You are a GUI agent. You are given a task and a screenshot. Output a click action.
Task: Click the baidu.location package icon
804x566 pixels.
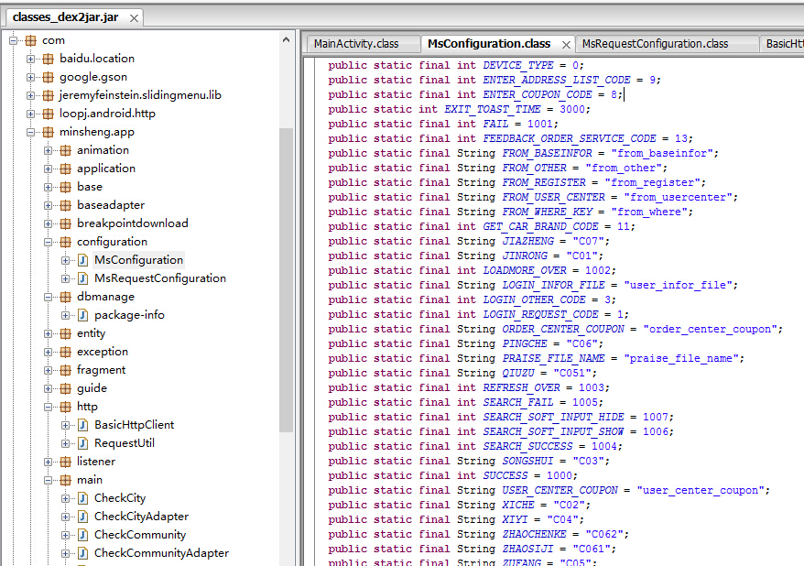(x=49, y=59)
